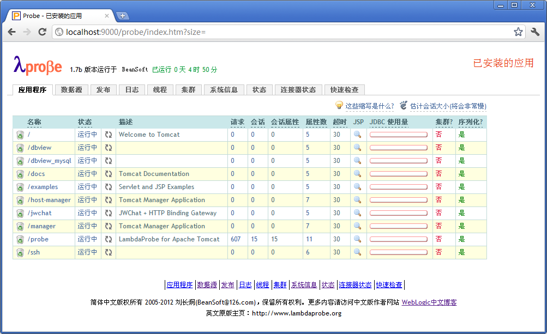Switch to the 线程 tab
The height and width of the screenshot is (334, 547).
point(160,89)
